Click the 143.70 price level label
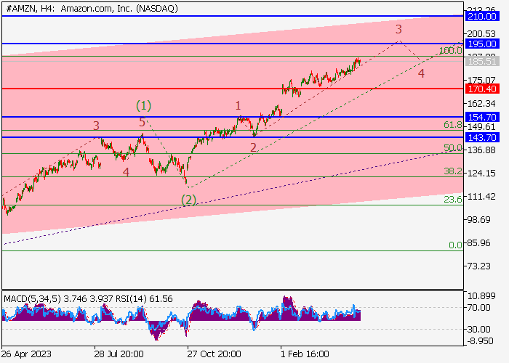This screenshot has width=509, height=363. tap(482, 137)
